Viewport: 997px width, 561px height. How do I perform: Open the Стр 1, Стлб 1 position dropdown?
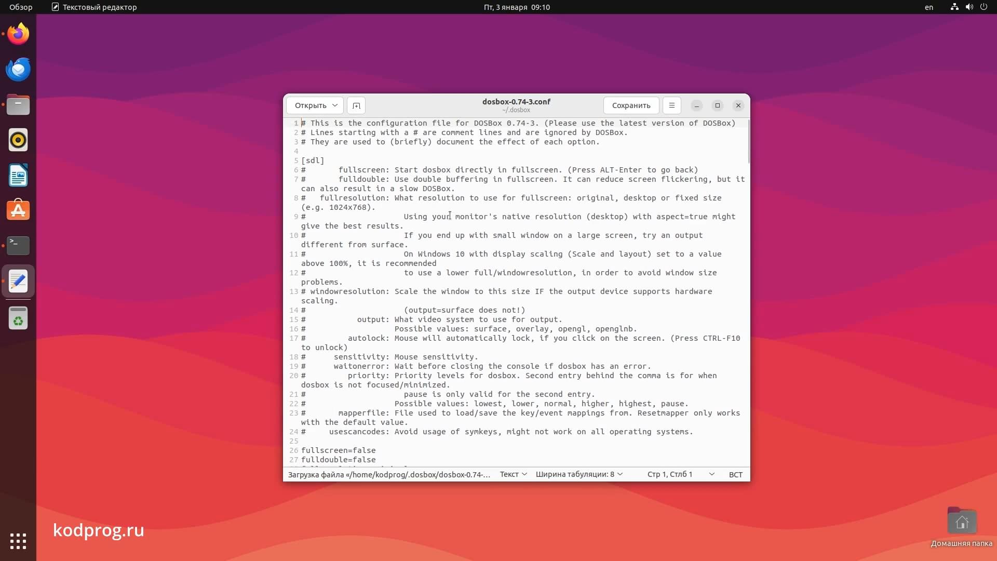click(680, 474)
